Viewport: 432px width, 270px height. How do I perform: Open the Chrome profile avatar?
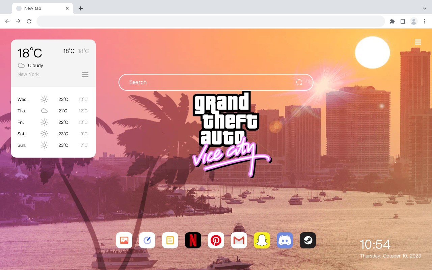point(414,21)
